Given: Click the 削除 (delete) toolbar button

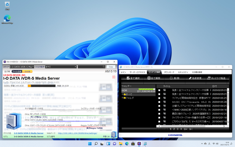Looking at the screenshot, I should [175, 78].
